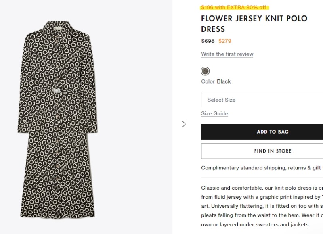Click the belt buckle on the dress image
This screenshot has height=234, width=323.
(x=57, y=90)
